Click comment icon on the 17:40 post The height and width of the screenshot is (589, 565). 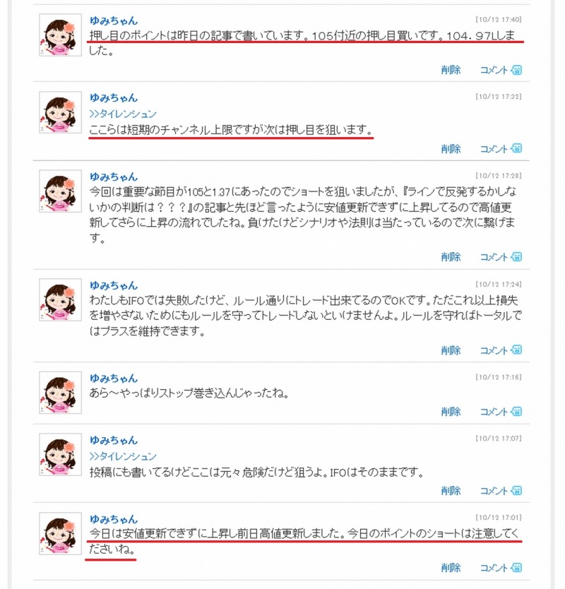516,70
